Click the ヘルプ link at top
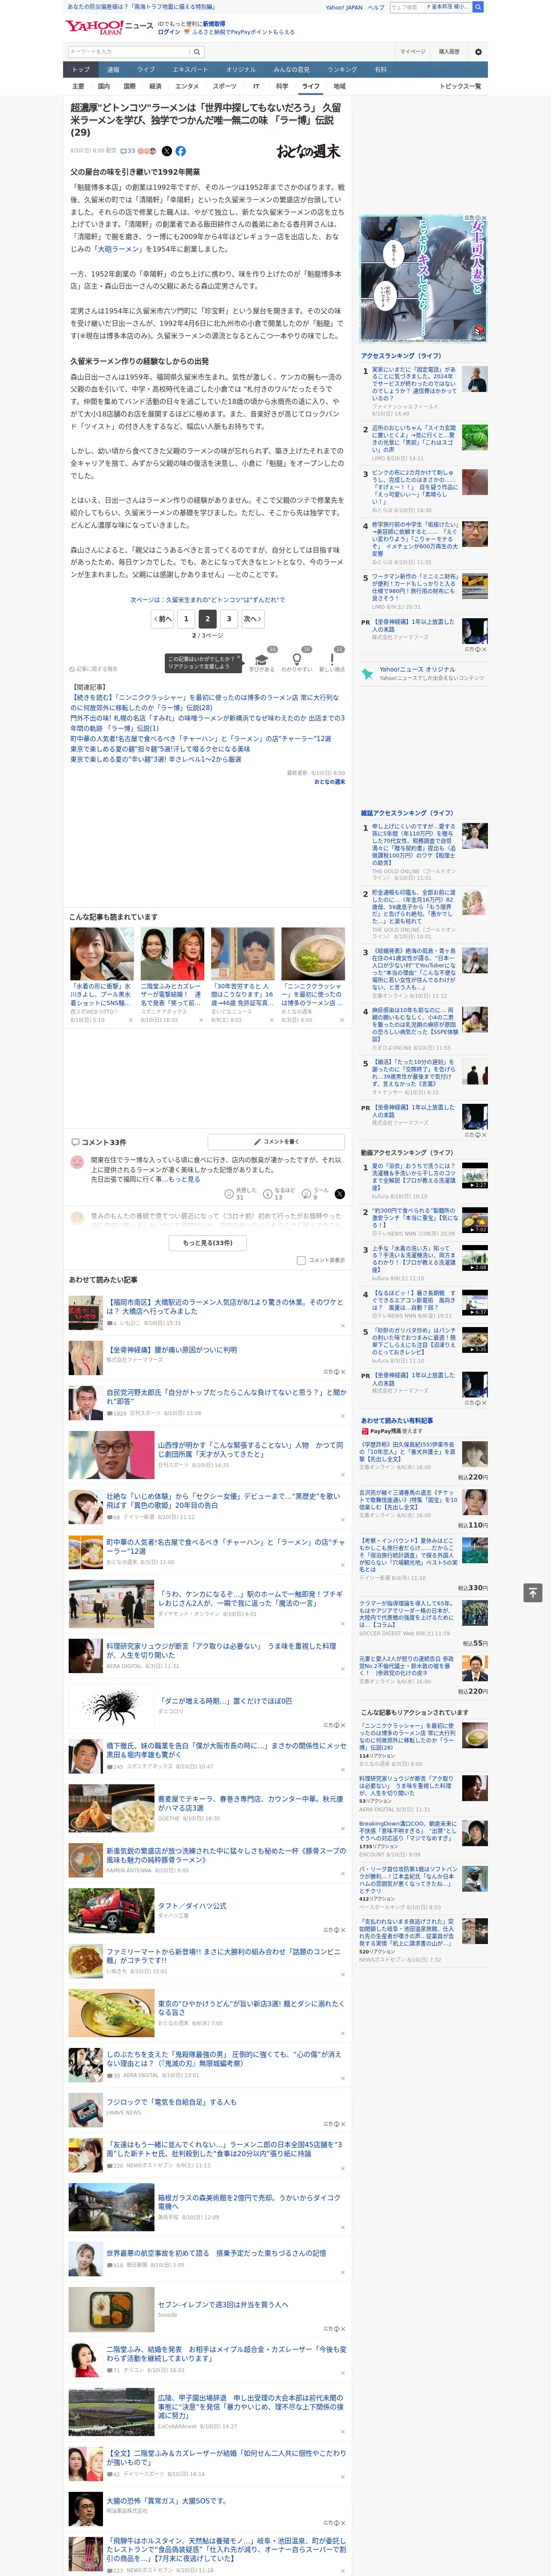551x2576 pixels. click(x=376, y=7)
